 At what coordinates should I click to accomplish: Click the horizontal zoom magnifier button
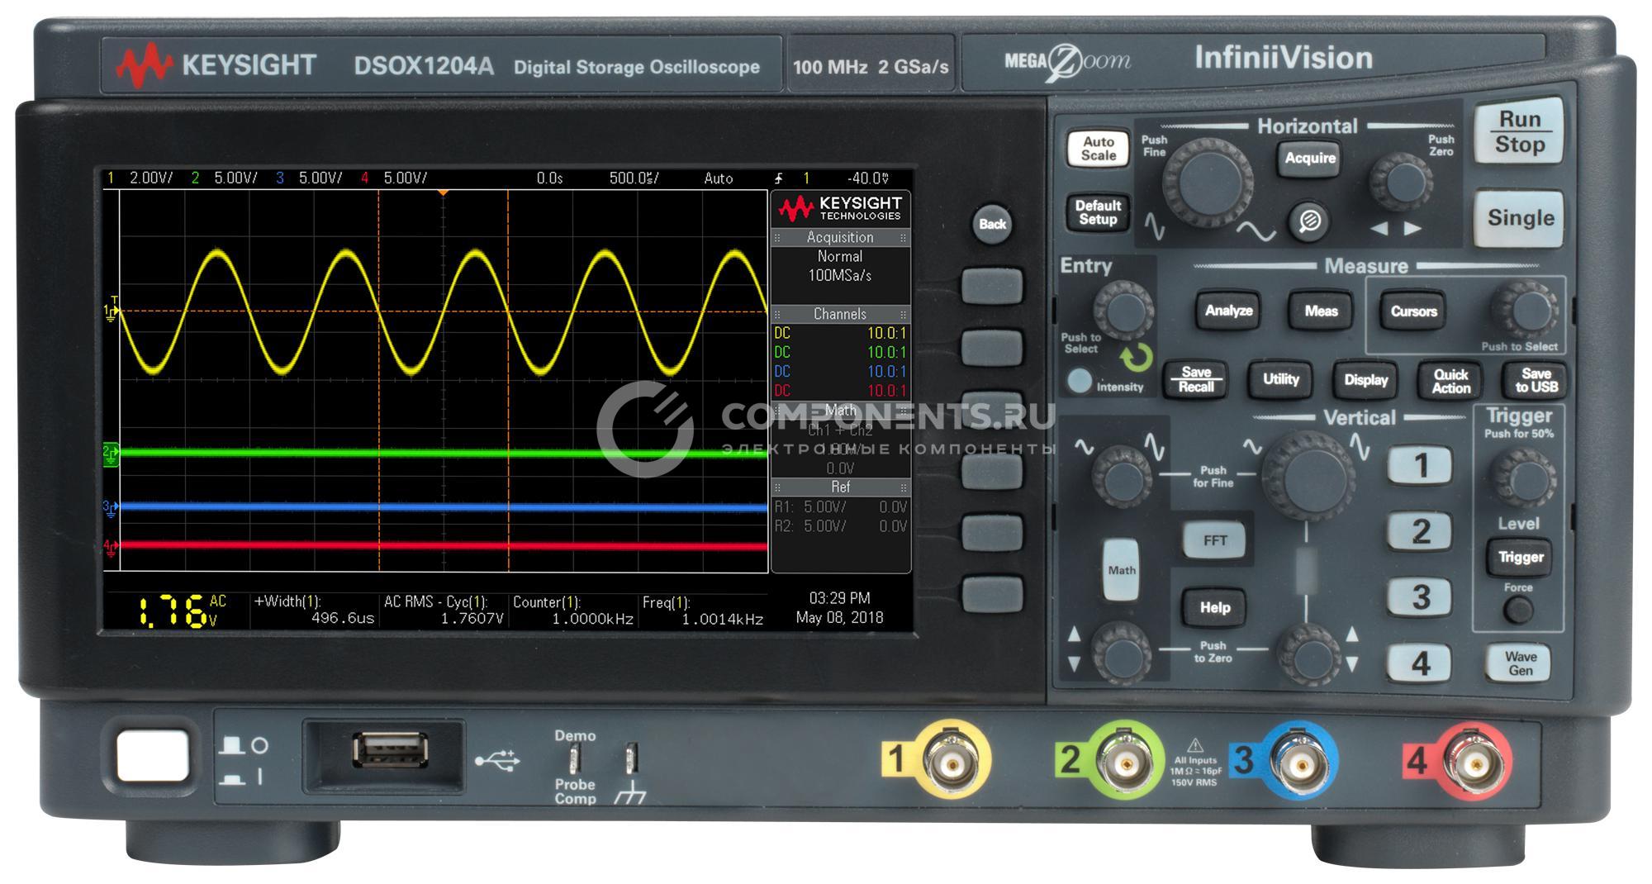pos(1309,221)
